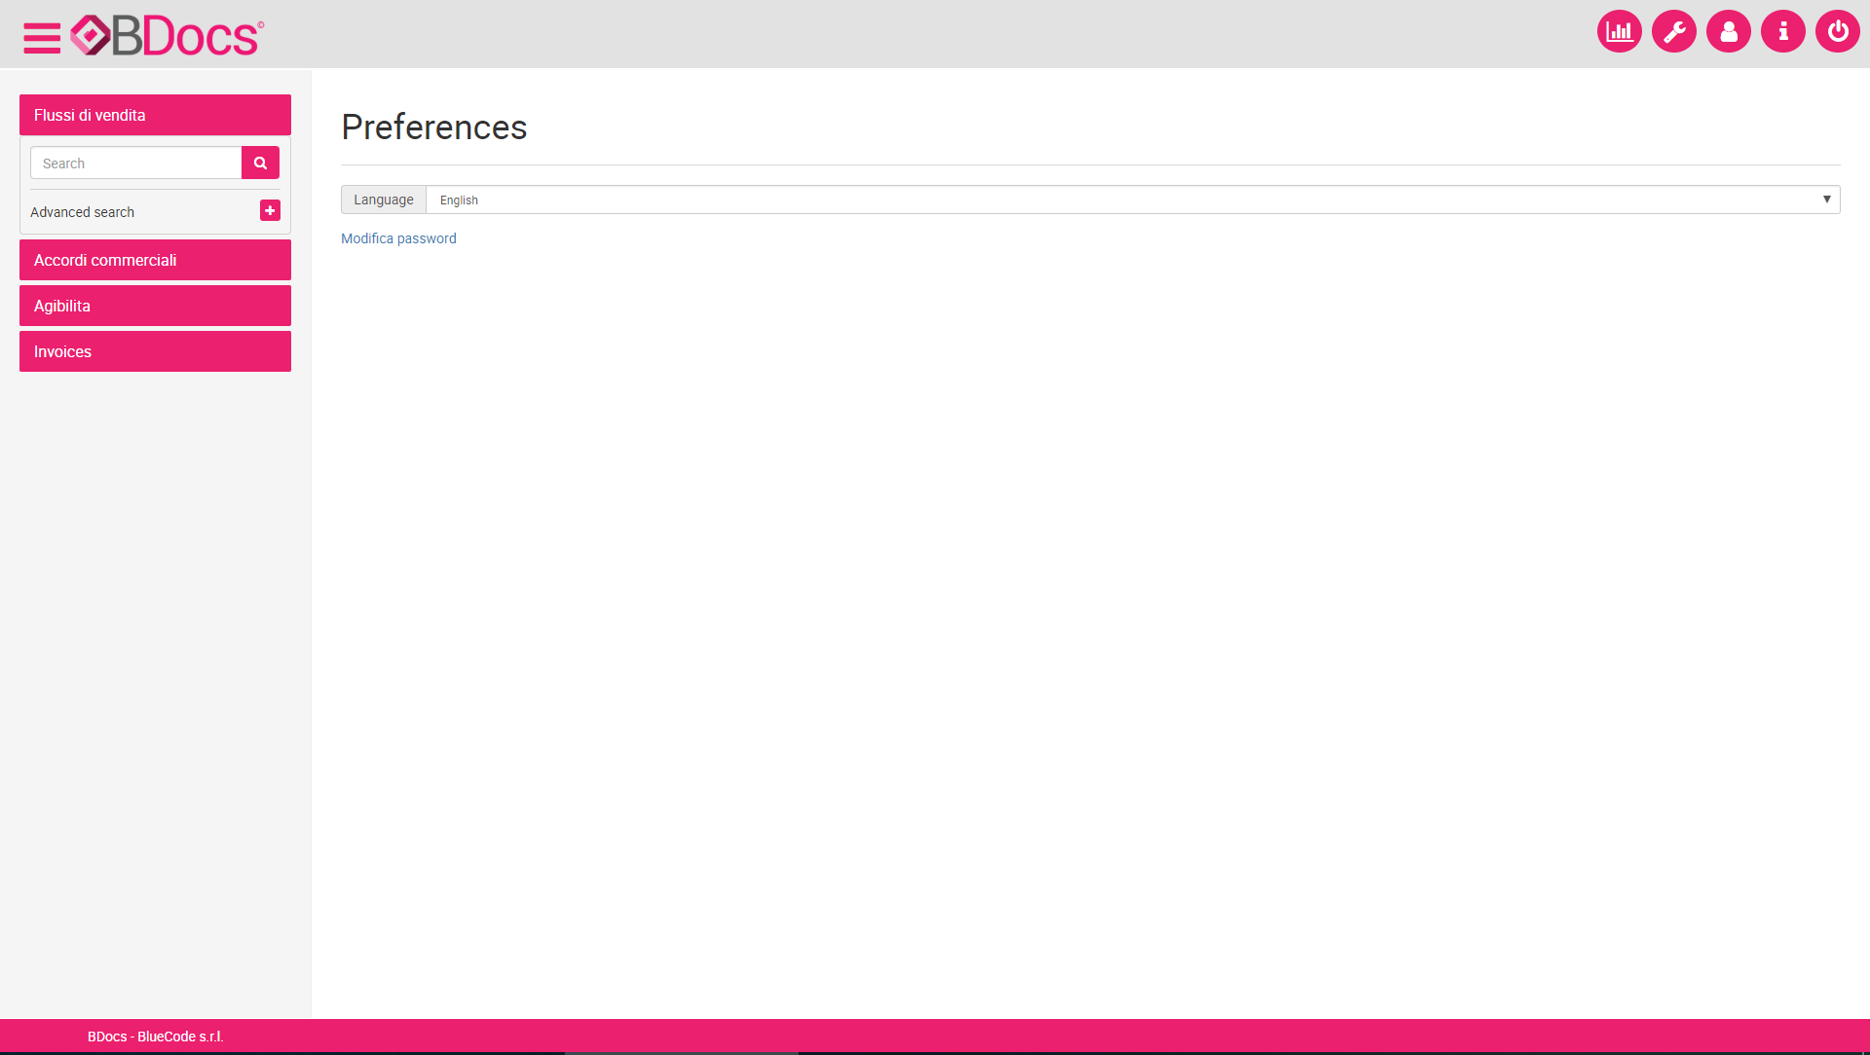
Task: Open the Agibilita section
Action: tap(155, 306)
